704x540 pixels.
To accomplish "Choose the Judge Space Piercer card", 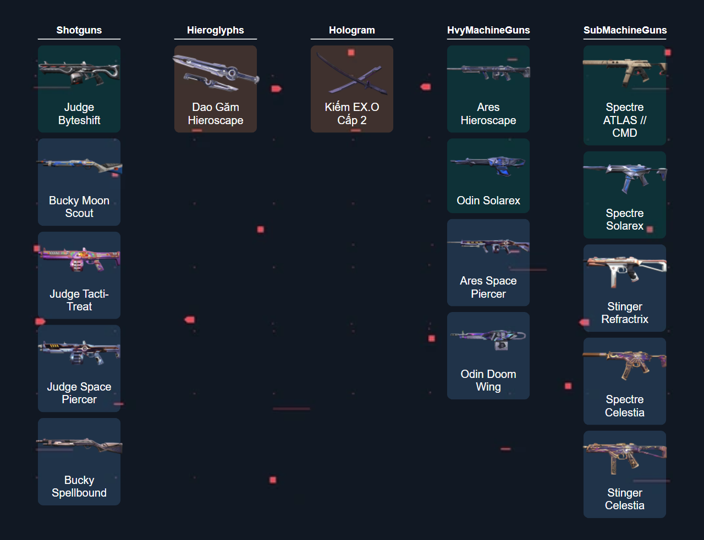I will [x=79, y=368].
